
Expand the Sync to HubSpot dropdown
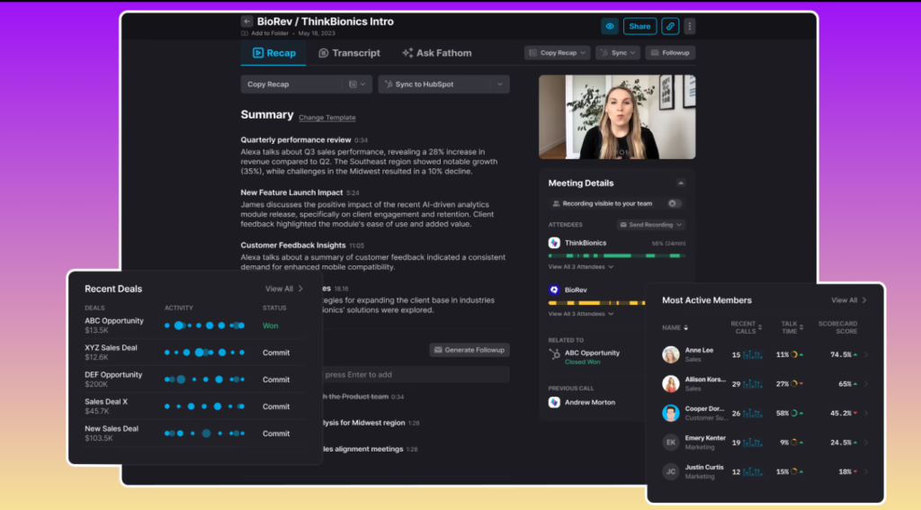[x=499, y=85]
